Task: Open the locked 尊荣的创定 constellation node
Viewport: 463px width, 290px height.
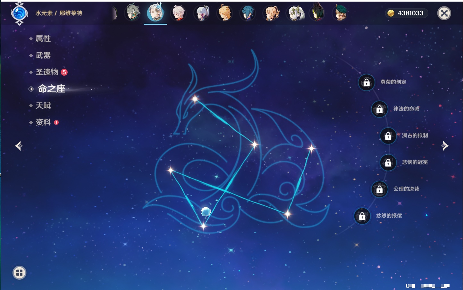Action: 366,82
